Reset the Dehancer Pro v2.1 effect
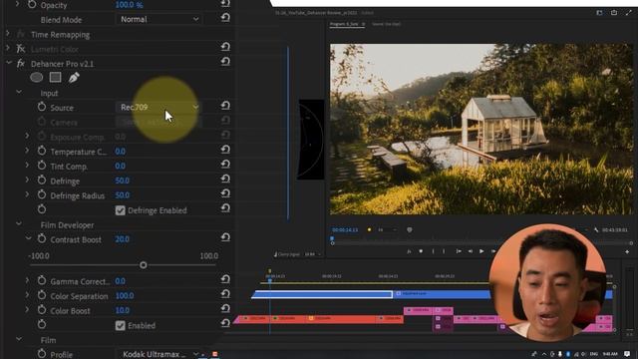Image resolution: width=638 pixels, height=359 pixels. point(225,62)
